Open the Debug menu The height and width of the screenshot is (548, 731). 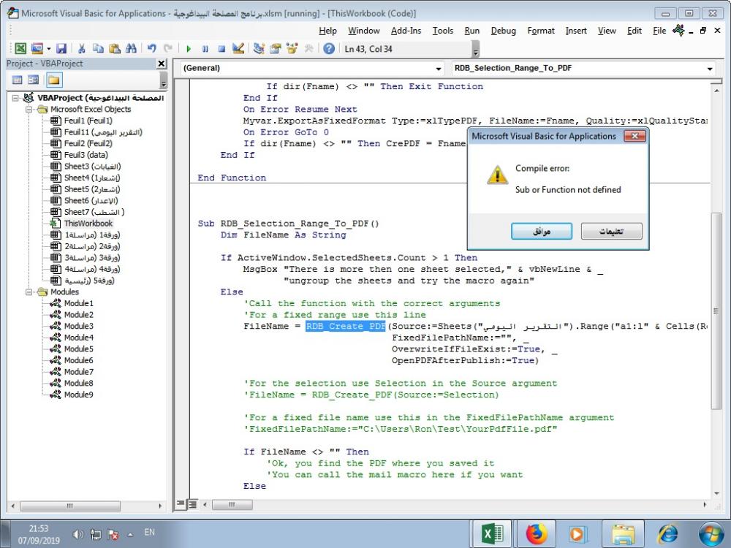tap(504, 31)
